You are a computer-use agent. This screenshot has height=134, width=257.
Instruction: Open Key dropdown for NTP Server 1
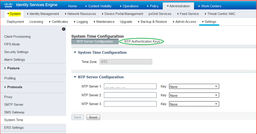[194, 87]
